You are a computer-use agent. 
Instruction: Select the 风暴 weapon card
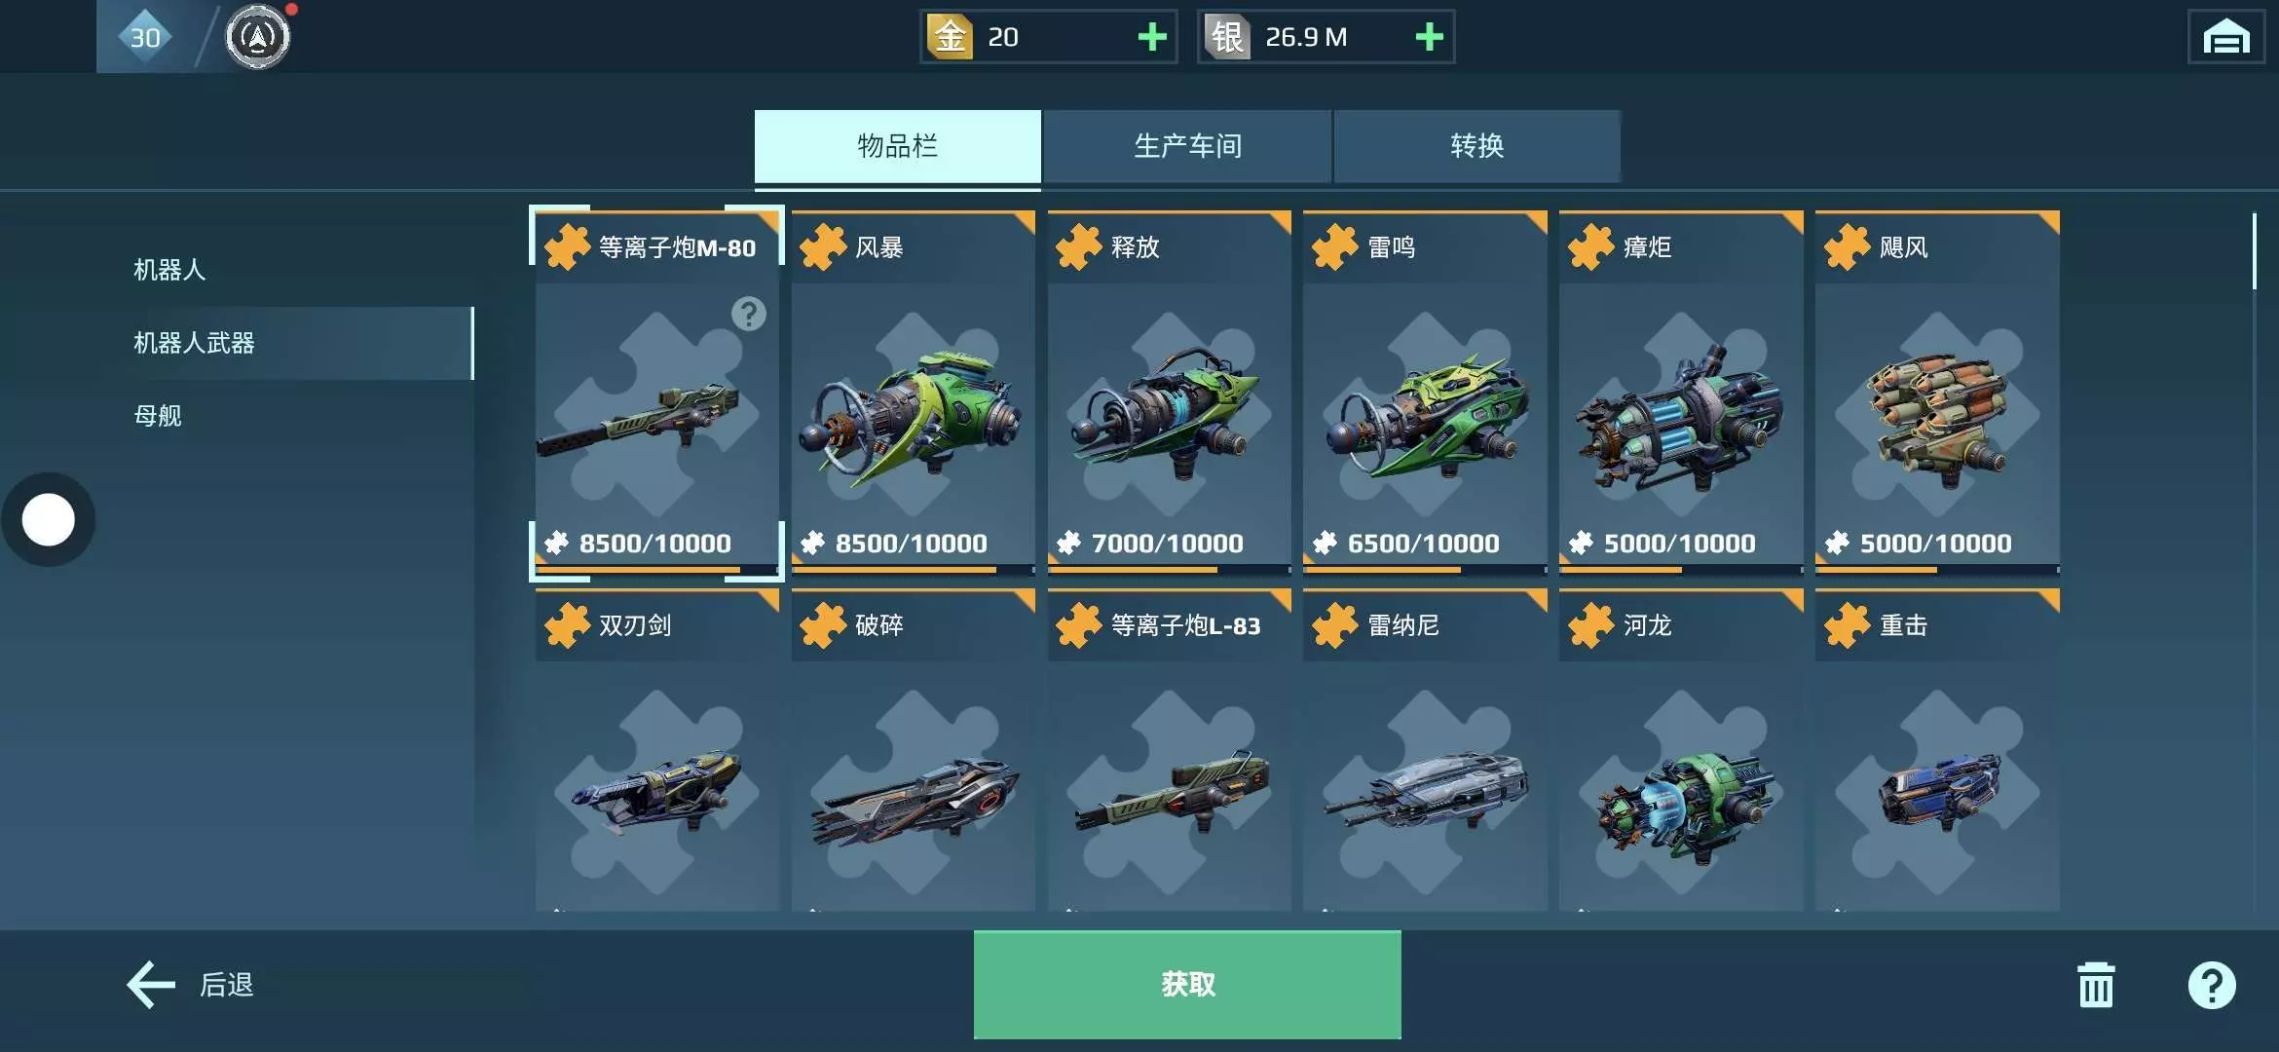click(913, 392)
